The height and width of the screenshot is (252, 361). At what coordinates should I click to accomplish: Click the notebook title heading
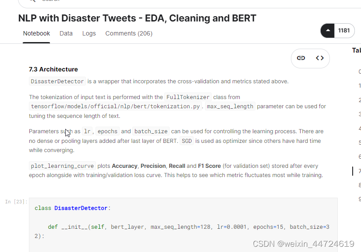point(137,18)
